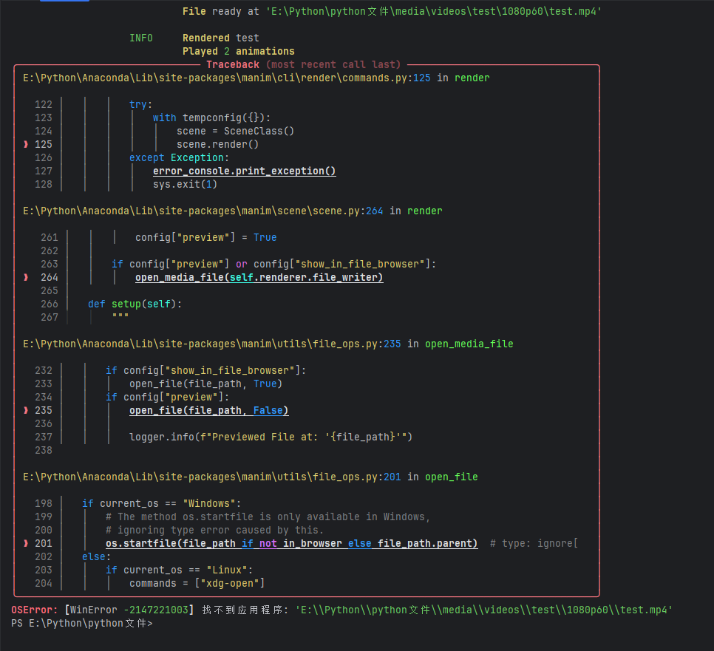This screenshot has height=651, width=714.
Task: Click the 'Traceback (most recent call last)' title
Action: tap(303, 64)
